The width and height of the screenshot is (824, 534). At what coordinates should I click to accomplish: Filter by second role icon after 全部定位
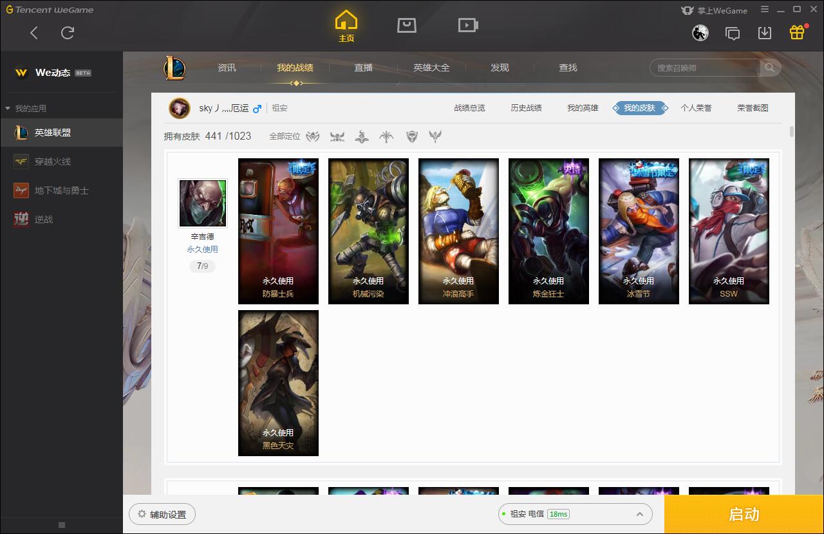coord(337,136)
